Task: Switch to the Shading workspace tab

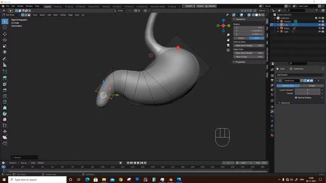Action: 106,7
